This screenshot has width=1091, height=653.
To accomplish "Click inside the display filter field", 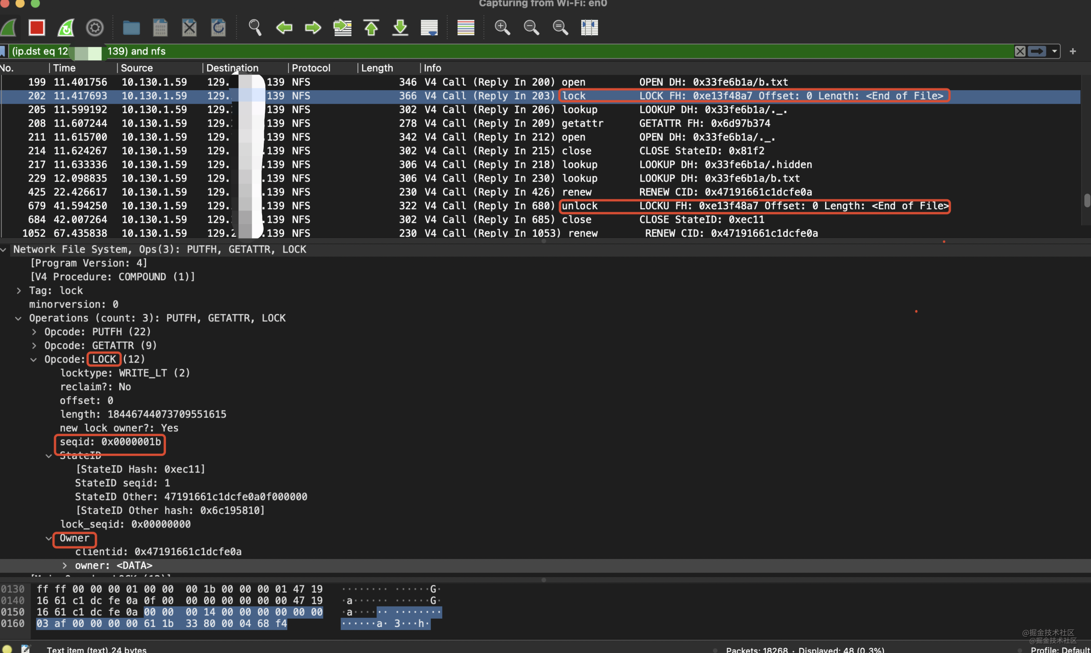I will coord(511,51).
